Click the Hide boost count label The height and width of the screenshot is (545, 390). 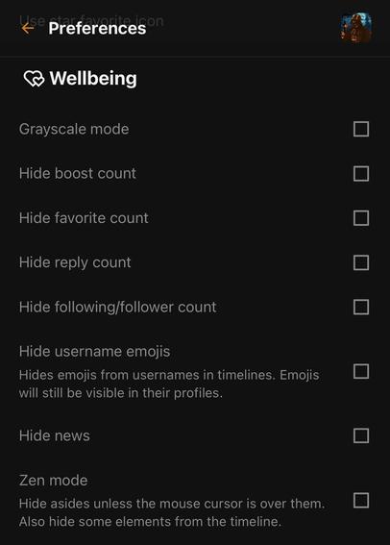(x=78, y=173)
